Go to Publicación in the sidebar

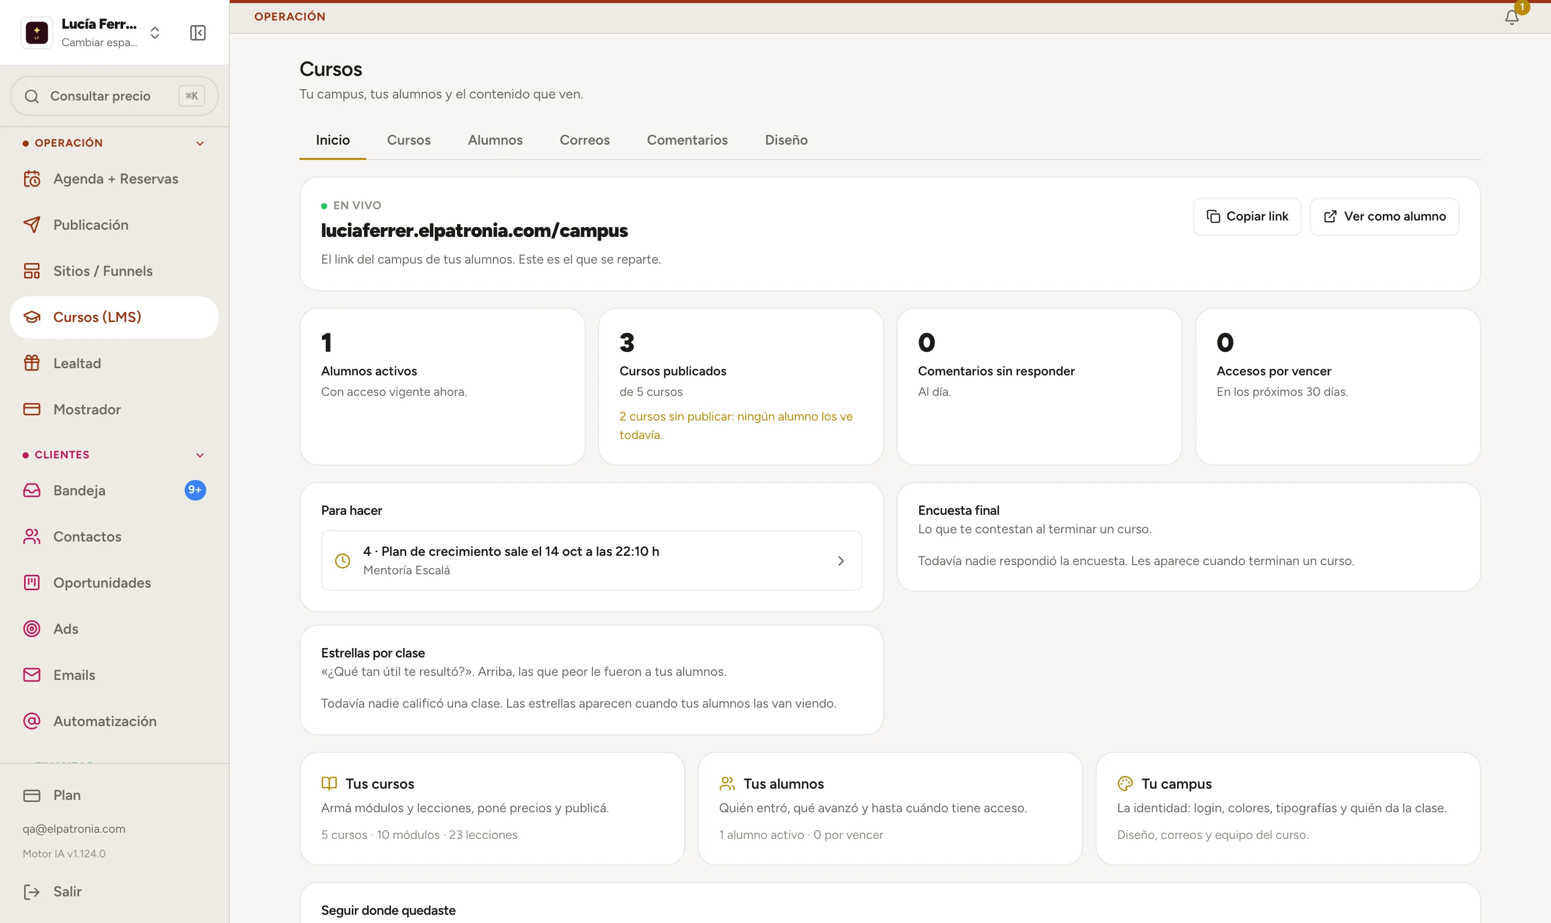point(114,225)
